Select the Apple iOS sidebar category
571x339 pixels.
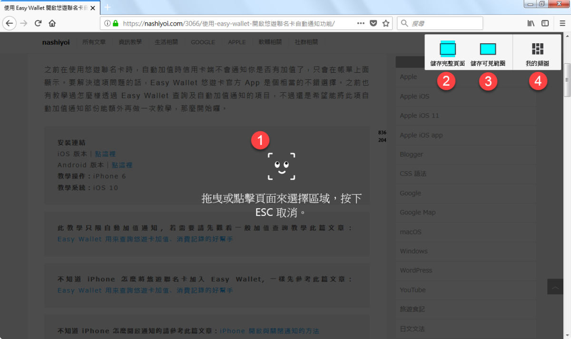[414, 96]
